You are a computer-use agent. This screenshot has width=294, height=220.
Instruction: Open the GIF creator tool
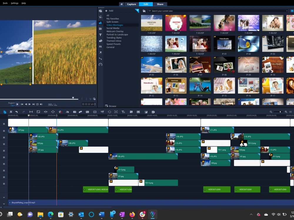[x=153, y=112]
